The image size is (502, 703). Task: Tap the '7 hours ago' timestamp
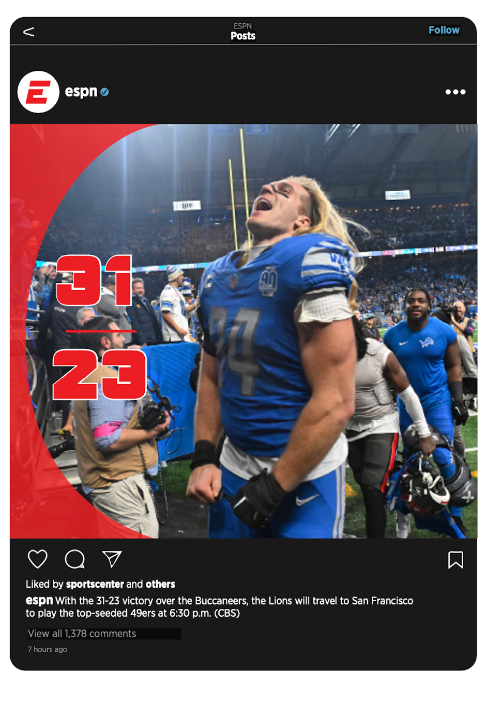coord(47,650)
